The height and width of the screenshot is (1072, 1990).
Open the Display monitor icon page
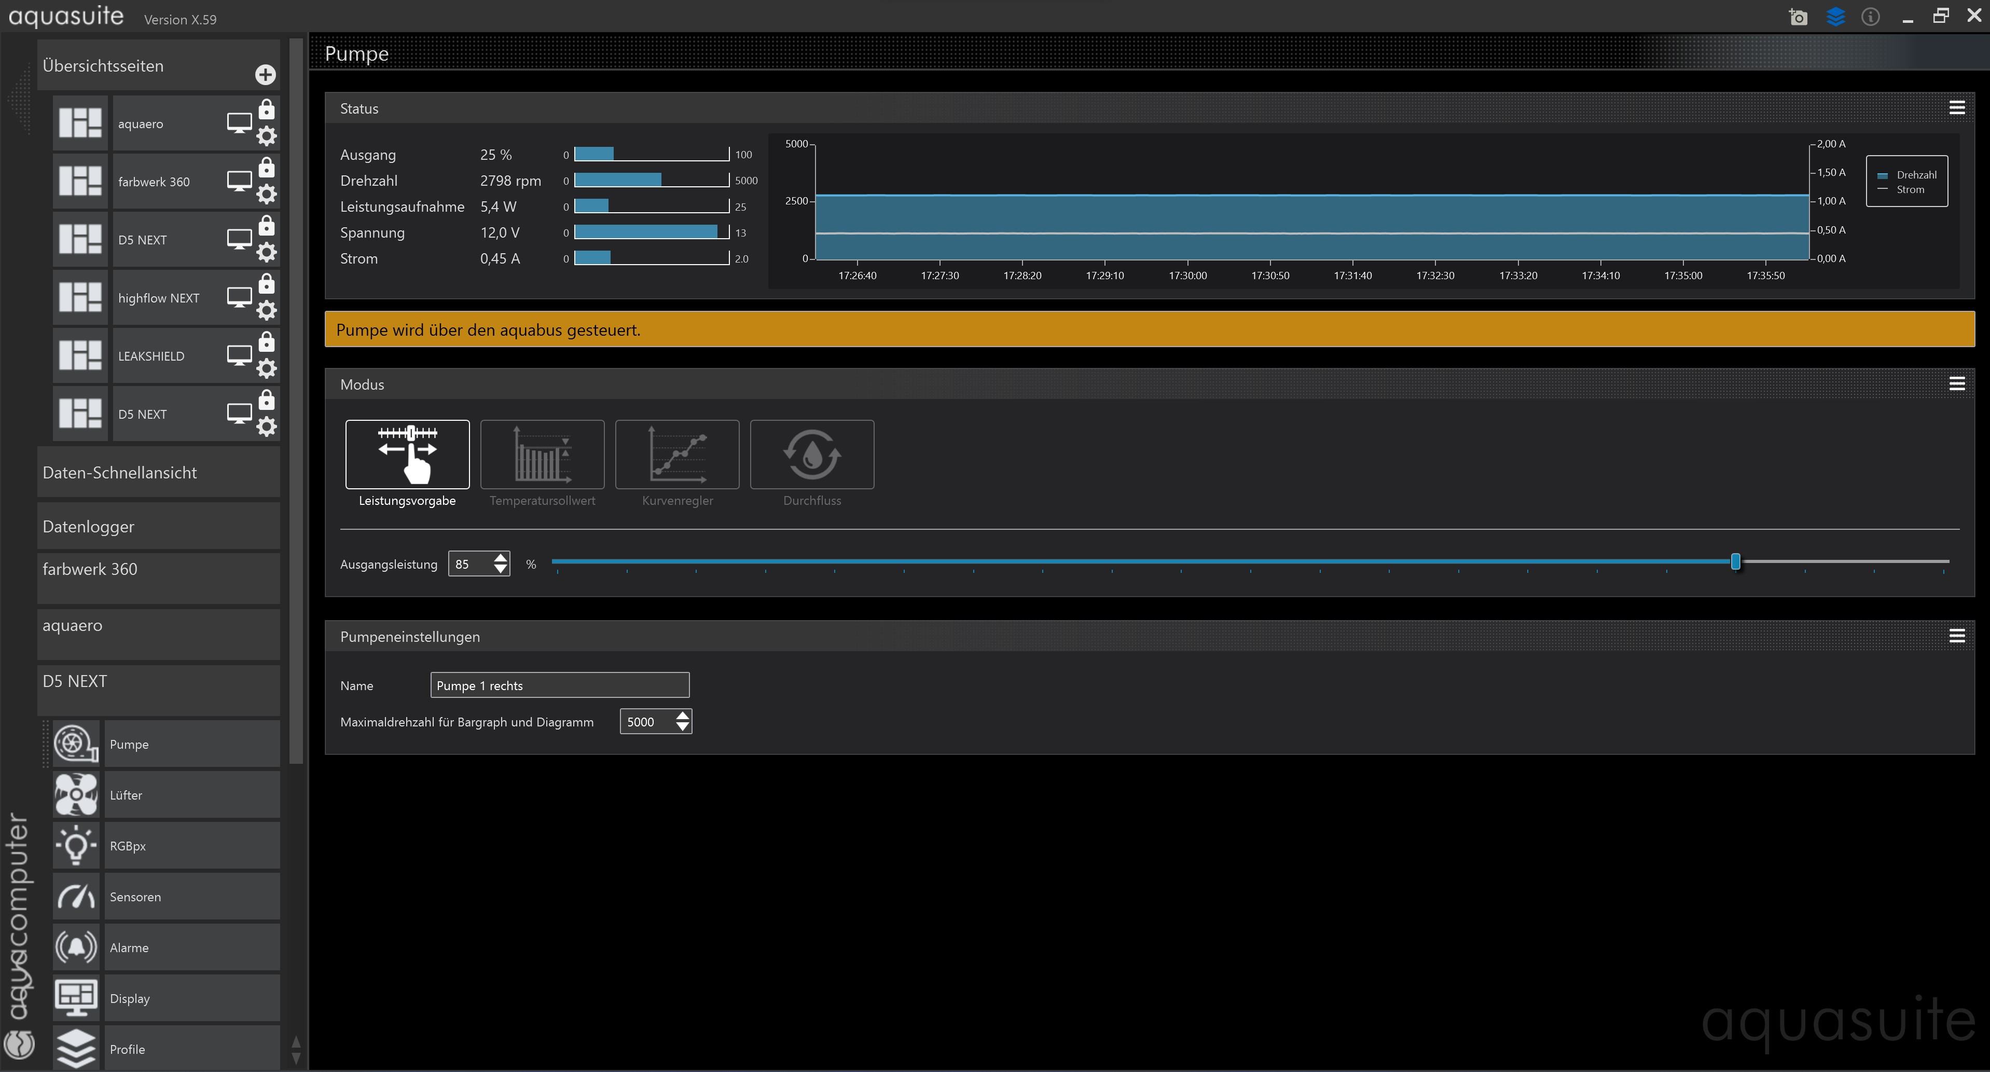click(x=76, y=998)
